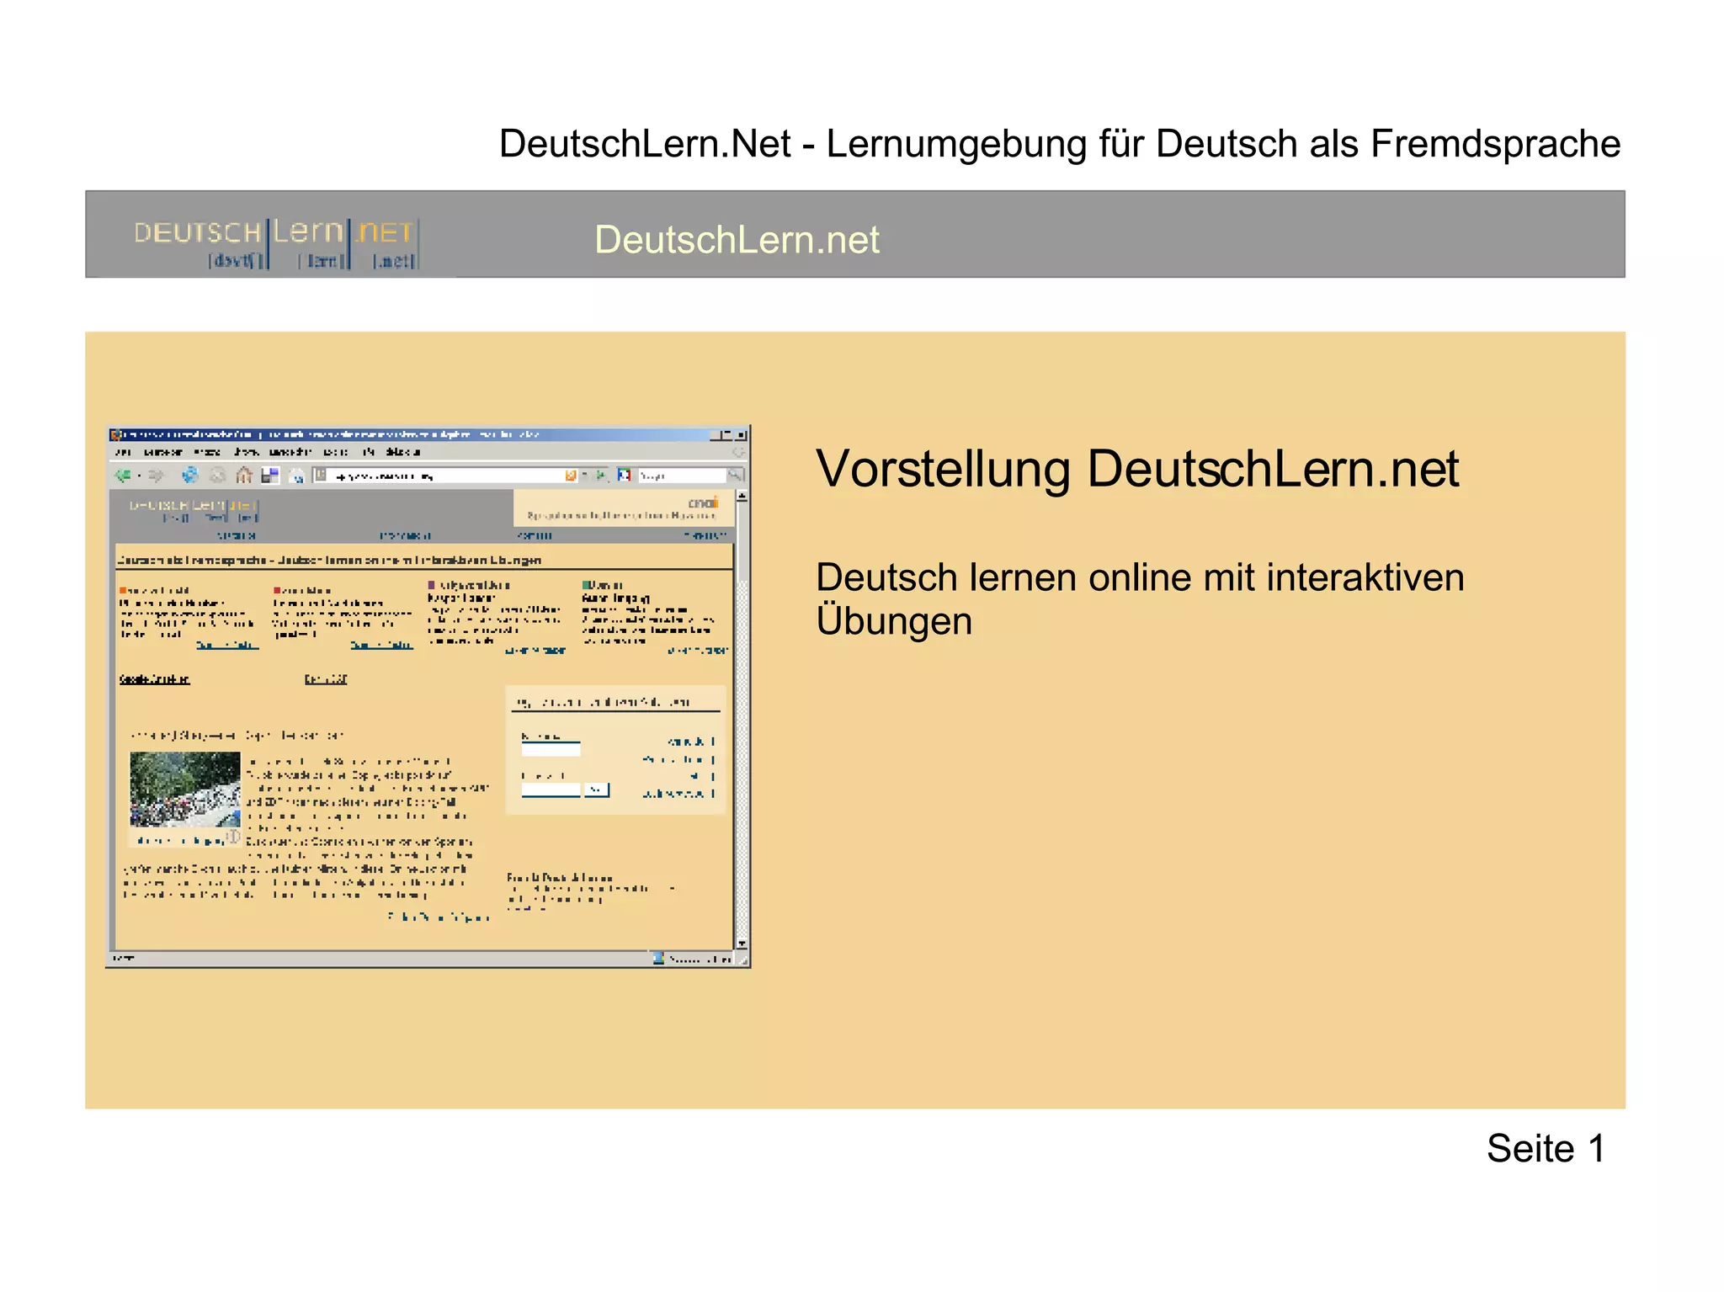Go to the Home page icon

point(244,476)
